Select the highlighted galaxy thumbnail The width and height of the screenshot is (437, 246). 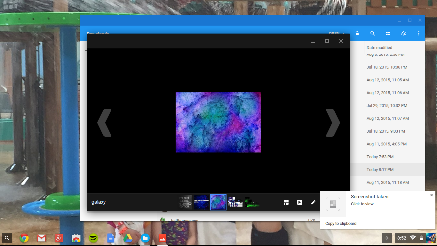click(x=218, y=202)
